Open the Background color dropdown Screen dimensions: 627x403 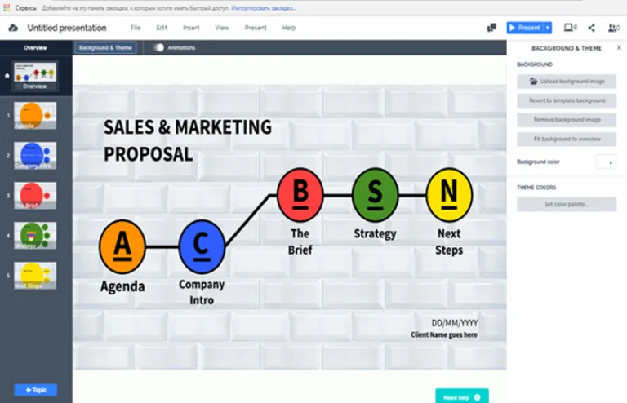[x=606, y=162]
